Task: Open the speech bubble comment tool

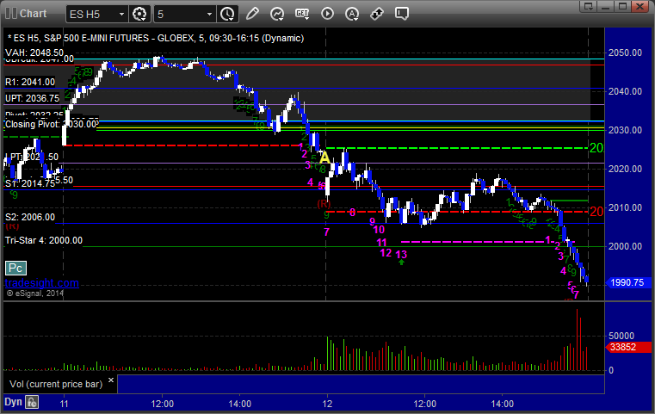Action: coord(401,14)
